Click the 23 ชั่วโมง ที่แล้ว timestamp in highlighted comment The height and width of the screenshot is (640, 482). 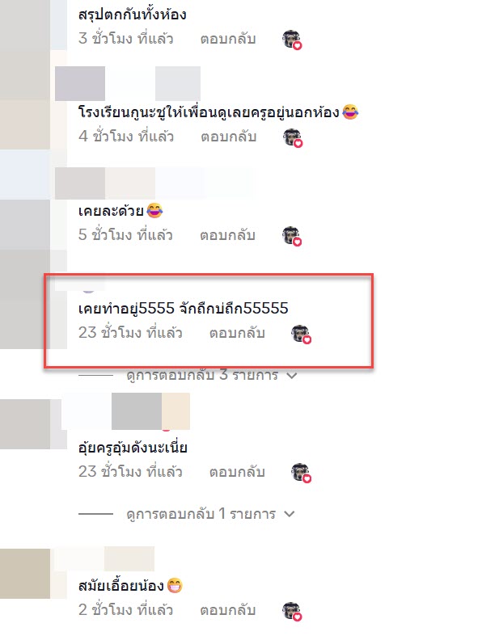tap(130, 333)
